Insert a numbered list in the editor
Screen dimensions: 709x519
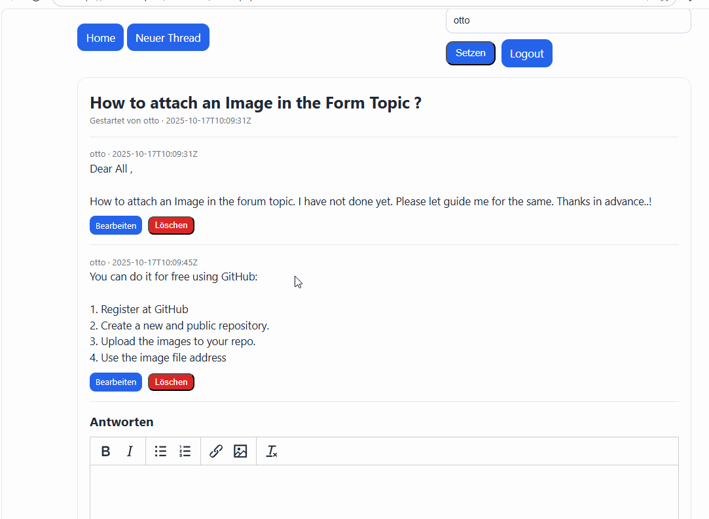pos(185,451)
